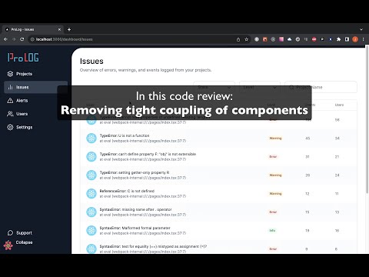Click the flower icon at bottom left
369x277 pixels.
8,245
